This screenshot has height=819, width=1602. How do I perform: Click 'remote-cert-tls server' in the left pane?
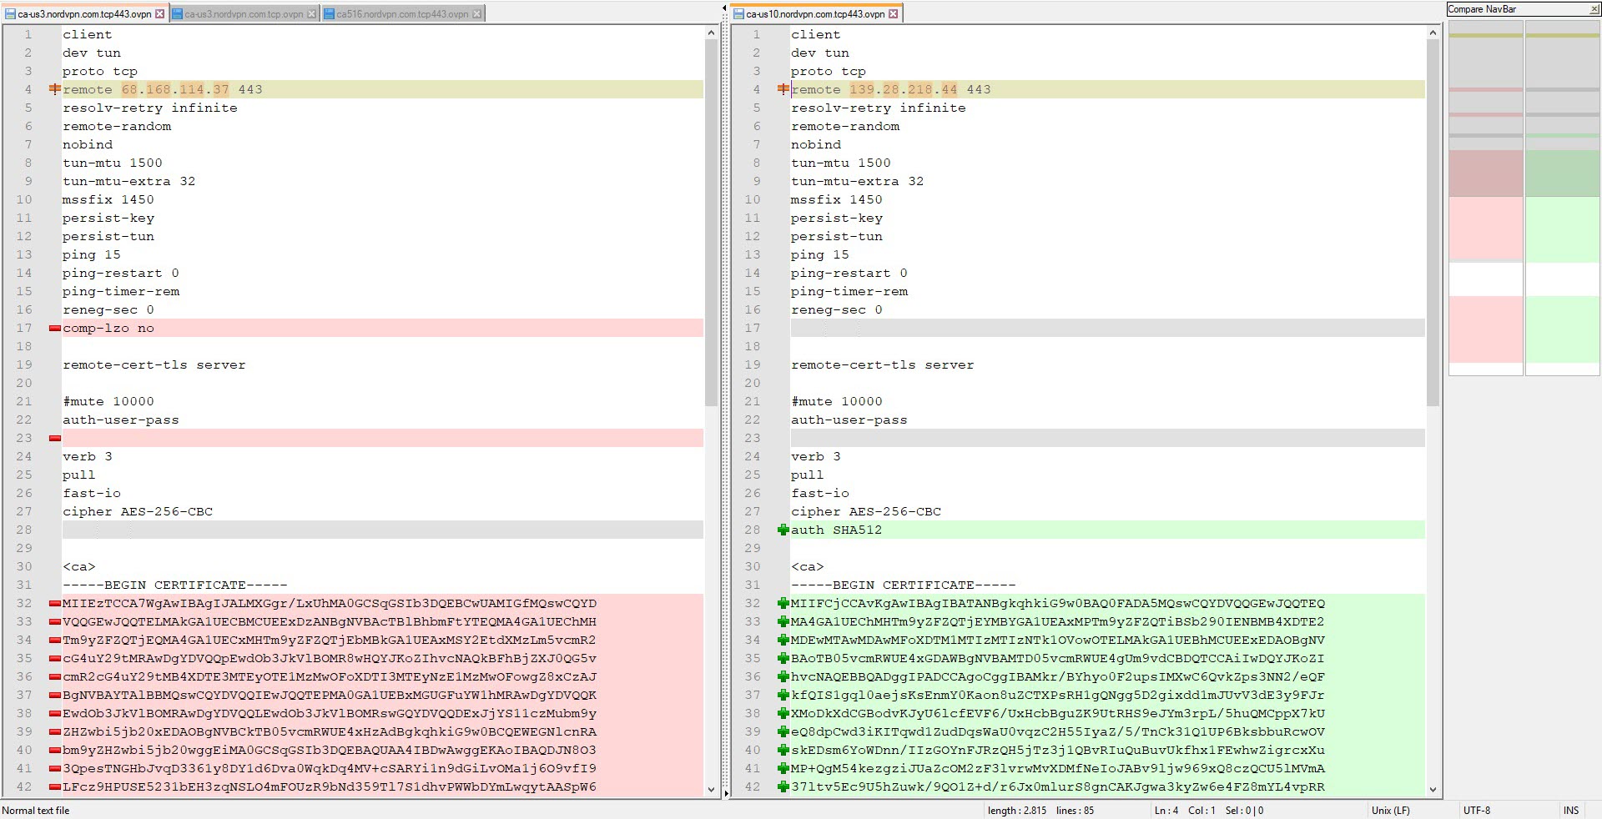pos(154,365)
